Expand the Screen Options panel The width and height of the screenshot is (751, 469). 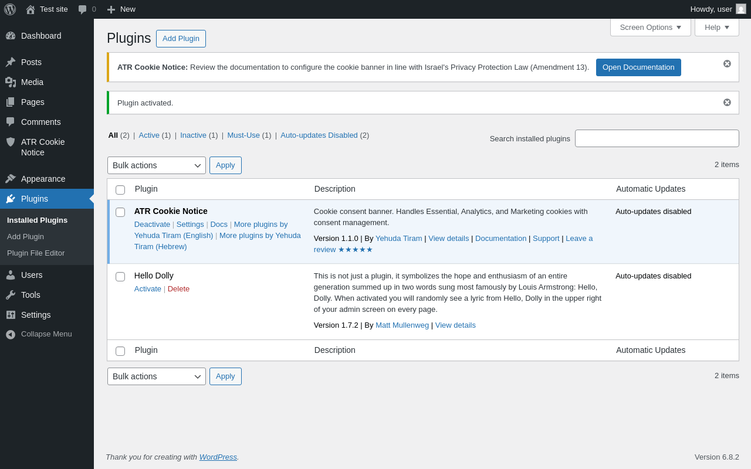pyautogui.click(x=651, y=27)
